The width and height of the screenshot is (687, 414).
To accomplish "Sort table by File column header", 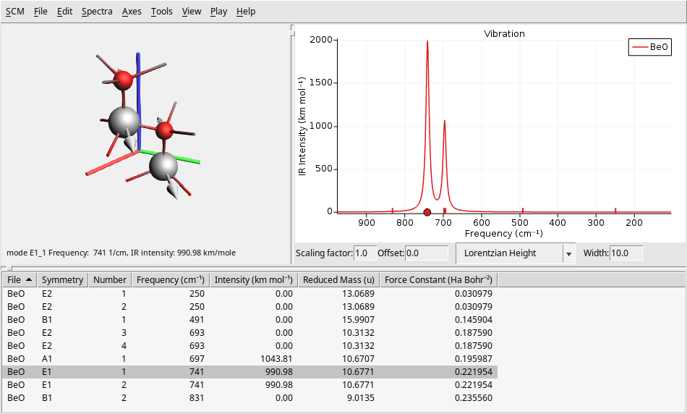I will [x=20, y=280].
